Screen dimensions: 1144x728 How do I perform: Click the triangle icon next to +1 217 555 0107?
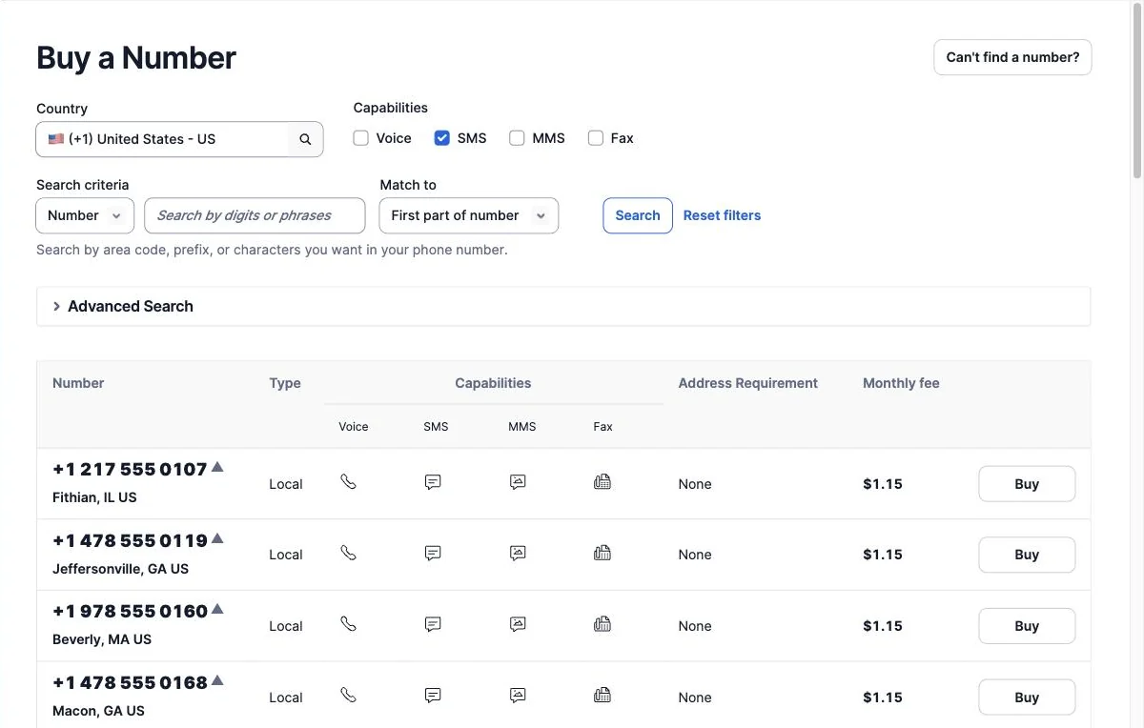click(217, 467)
